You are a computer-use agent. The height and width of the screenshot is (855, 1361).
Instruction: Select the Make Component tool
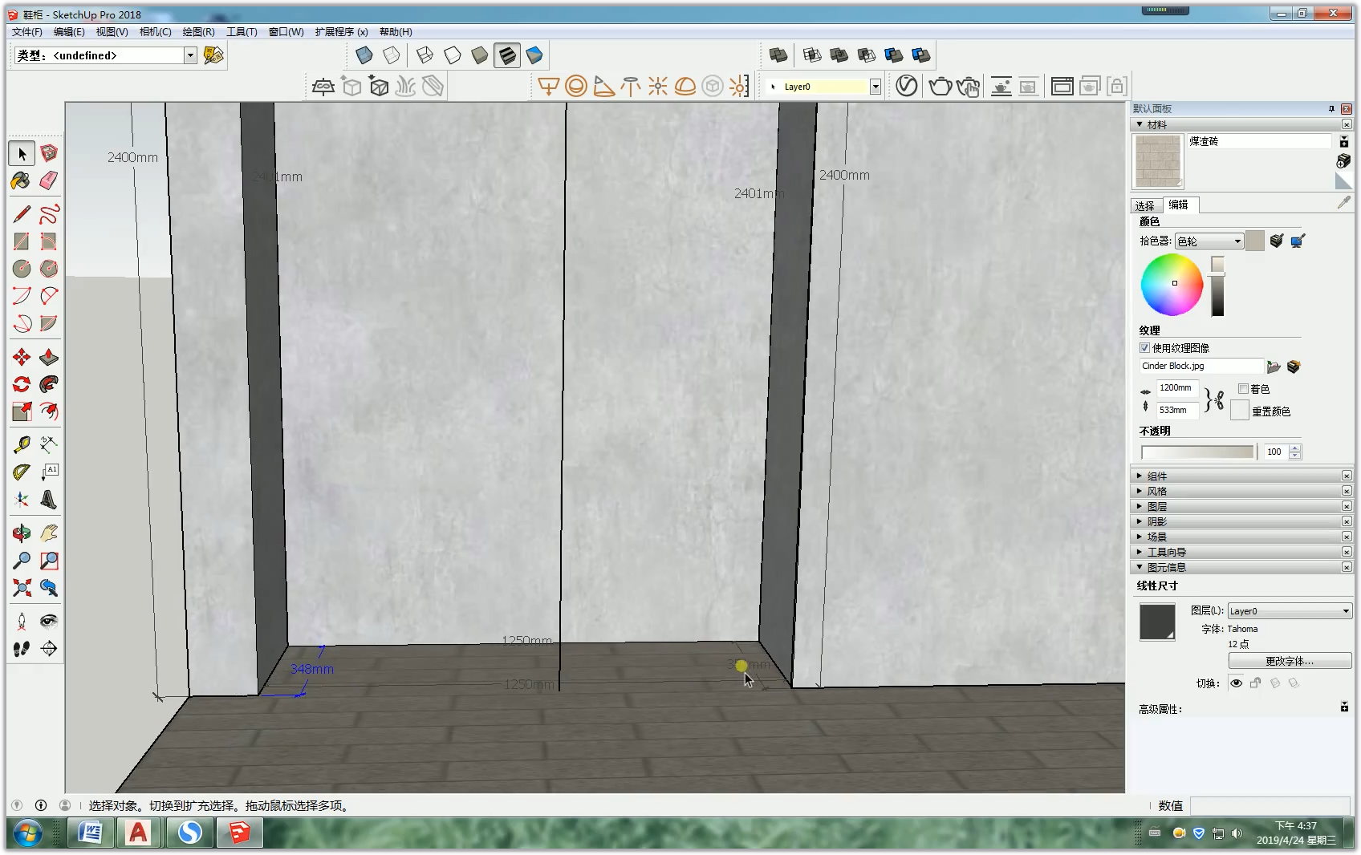click(49, 153)
